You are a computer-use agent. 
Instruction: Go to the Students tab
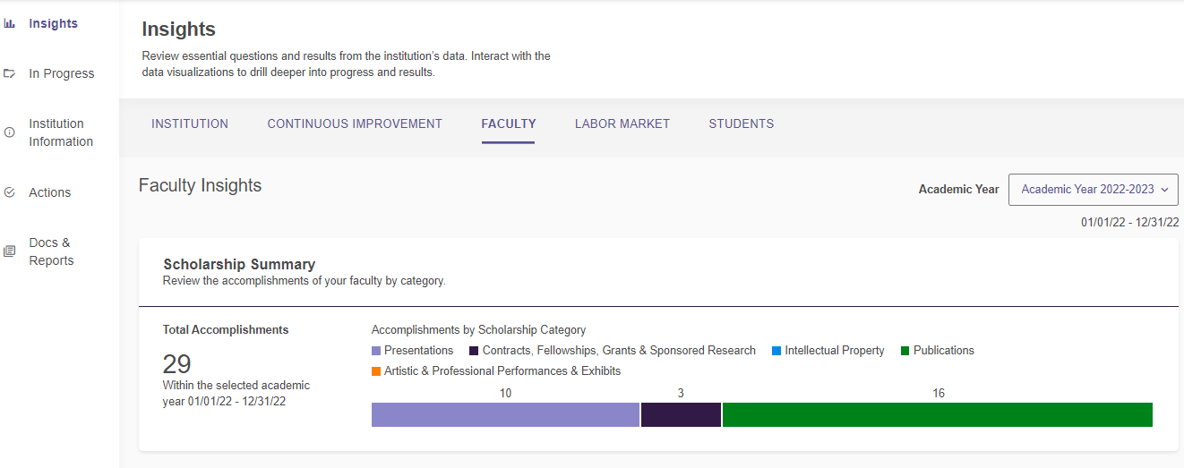coord(742,123)
